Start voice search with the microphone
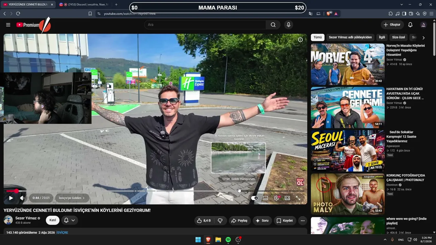Screen dimensions: 436x245 coord(289,25)
